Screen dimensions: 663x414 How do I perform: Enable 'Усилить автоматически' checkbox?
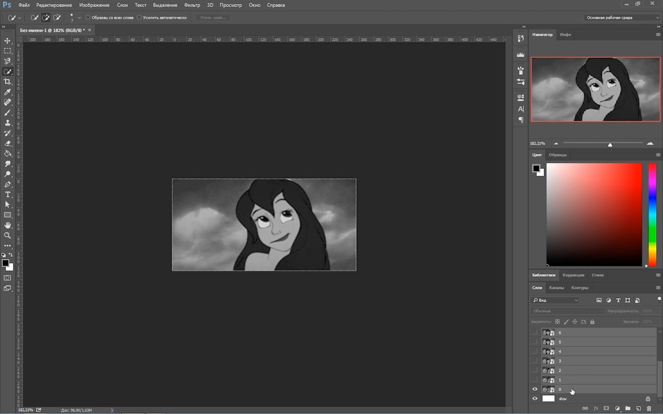[139, 18]
